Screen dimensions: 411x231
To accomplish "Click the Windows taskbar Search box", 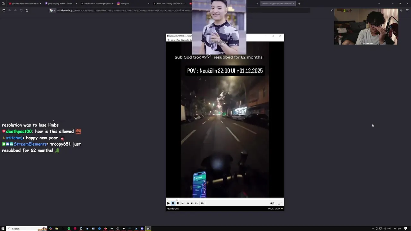I will pos(27,228).
